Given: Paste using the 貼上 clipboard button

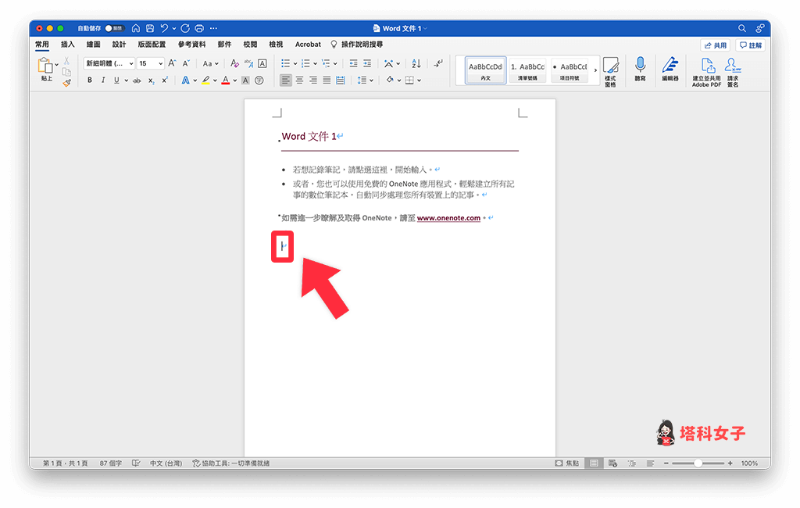Looking at the screenshot, I should (x=46, y=70).
